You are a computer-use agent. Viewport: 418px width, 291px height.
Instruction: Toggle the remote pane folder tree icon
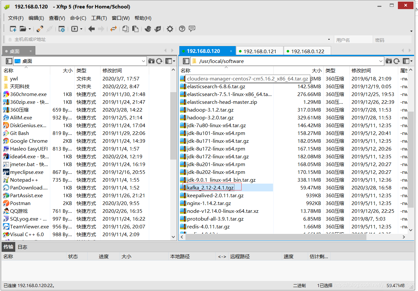pos(186,61)
